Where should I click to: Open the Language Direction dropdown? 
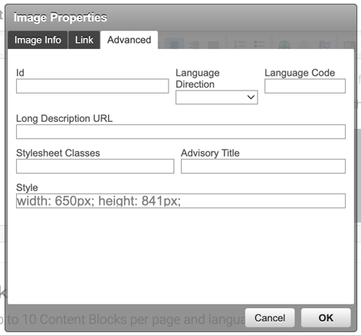[x=217, y=97]
